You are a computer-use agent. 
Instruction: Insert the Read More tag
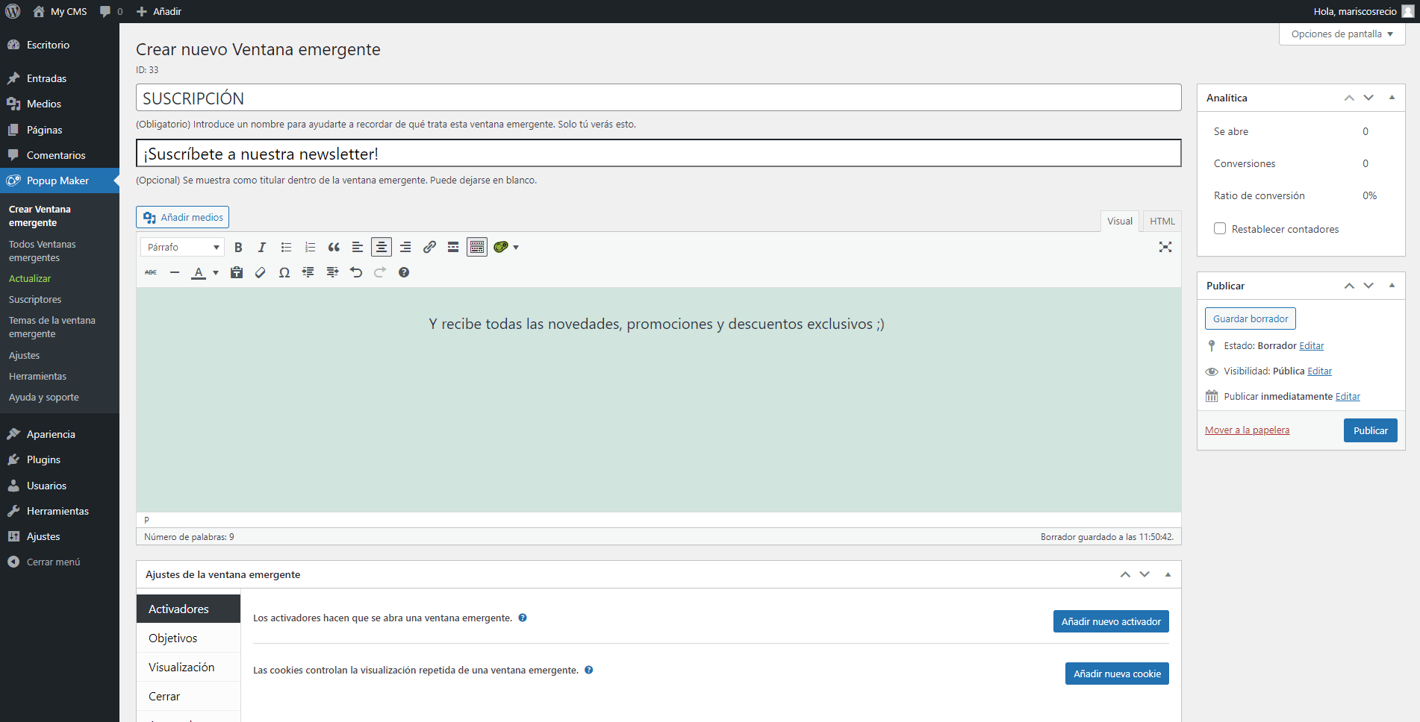coord(453,247)
